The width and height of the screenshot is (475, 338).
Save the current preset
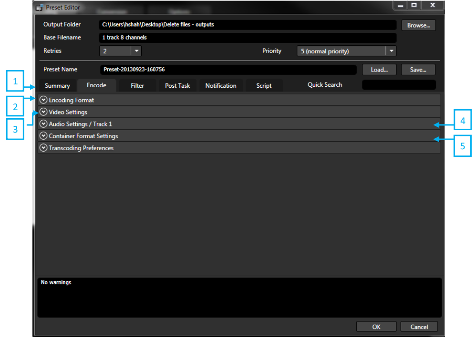(418, 69)
